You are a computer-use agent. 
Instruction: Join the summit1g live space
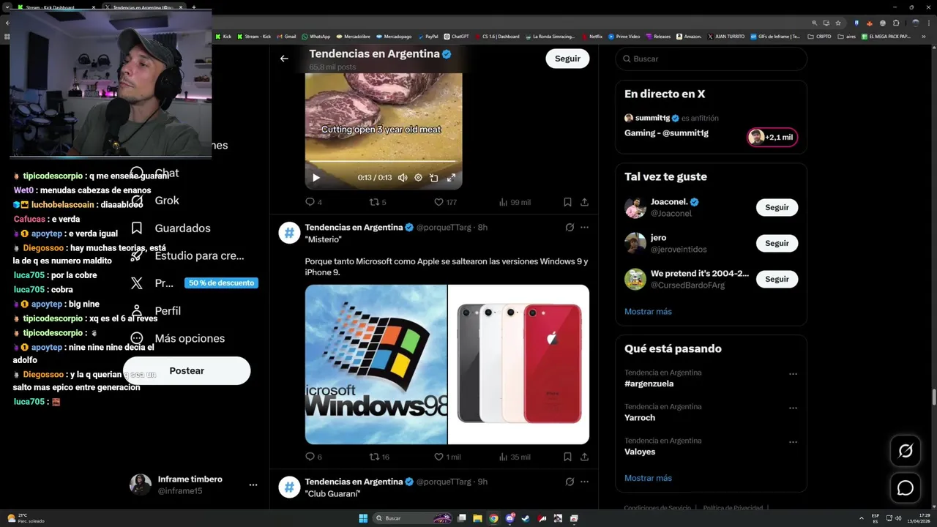click(x=772, y=137)
